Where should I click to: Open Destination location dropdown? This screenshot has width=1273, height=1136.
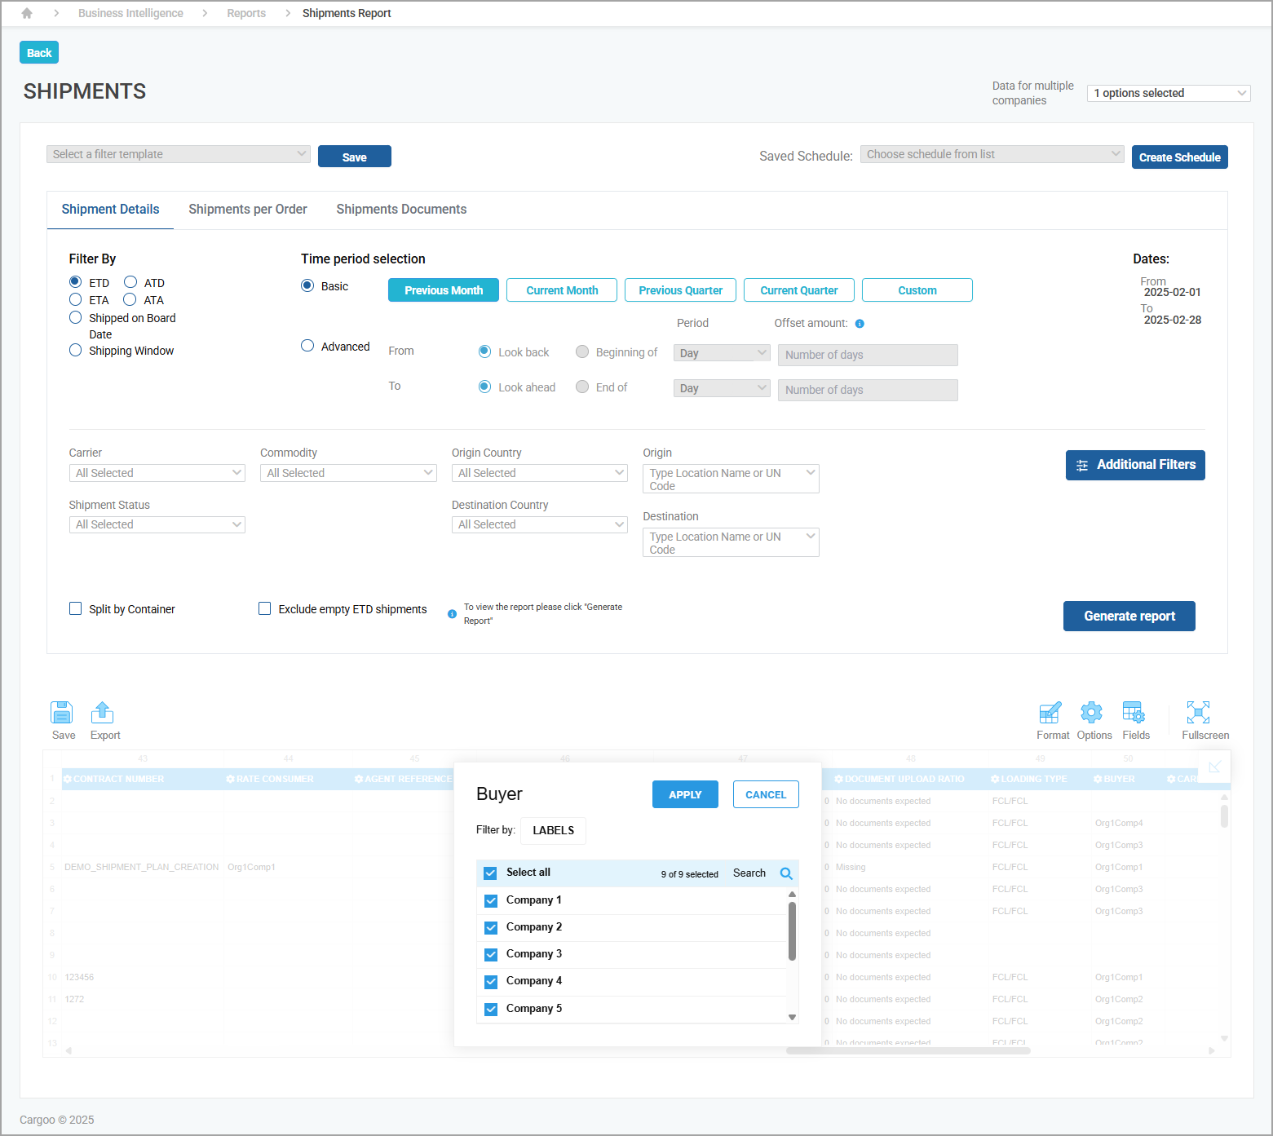731,542
